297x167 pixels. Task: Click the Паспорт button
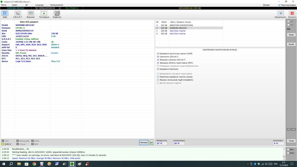tap(144, 143)
